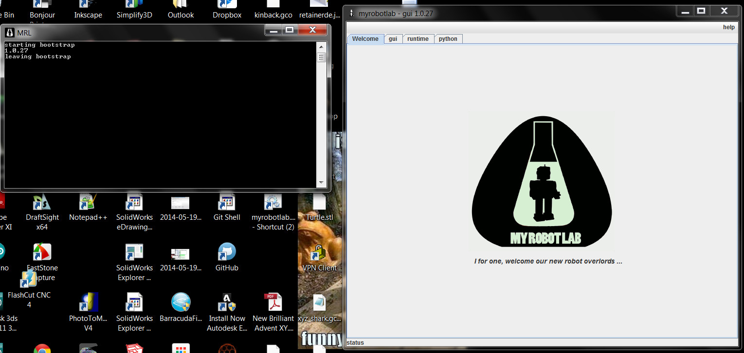Close the MRL console window
Screen dimensions: 744x353
click(312, 30)
